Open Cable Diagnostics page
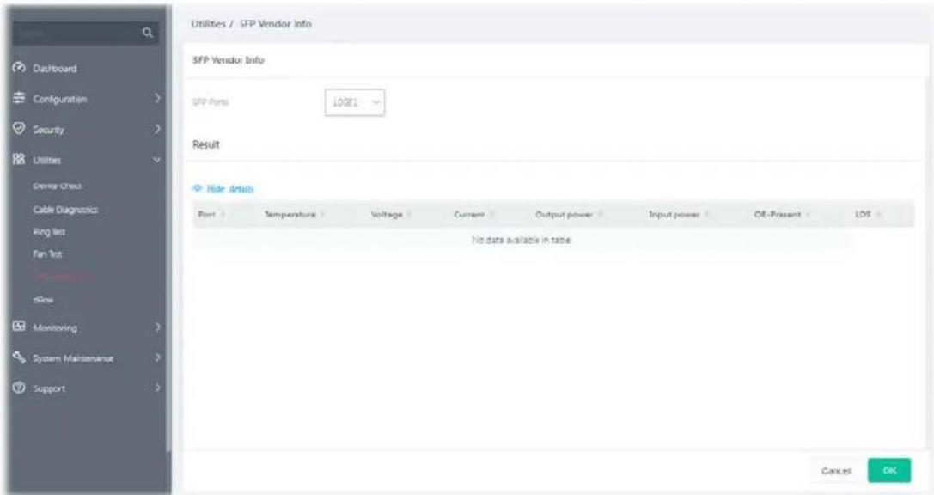The image size is (934, 495). click(x=65, y=210)
